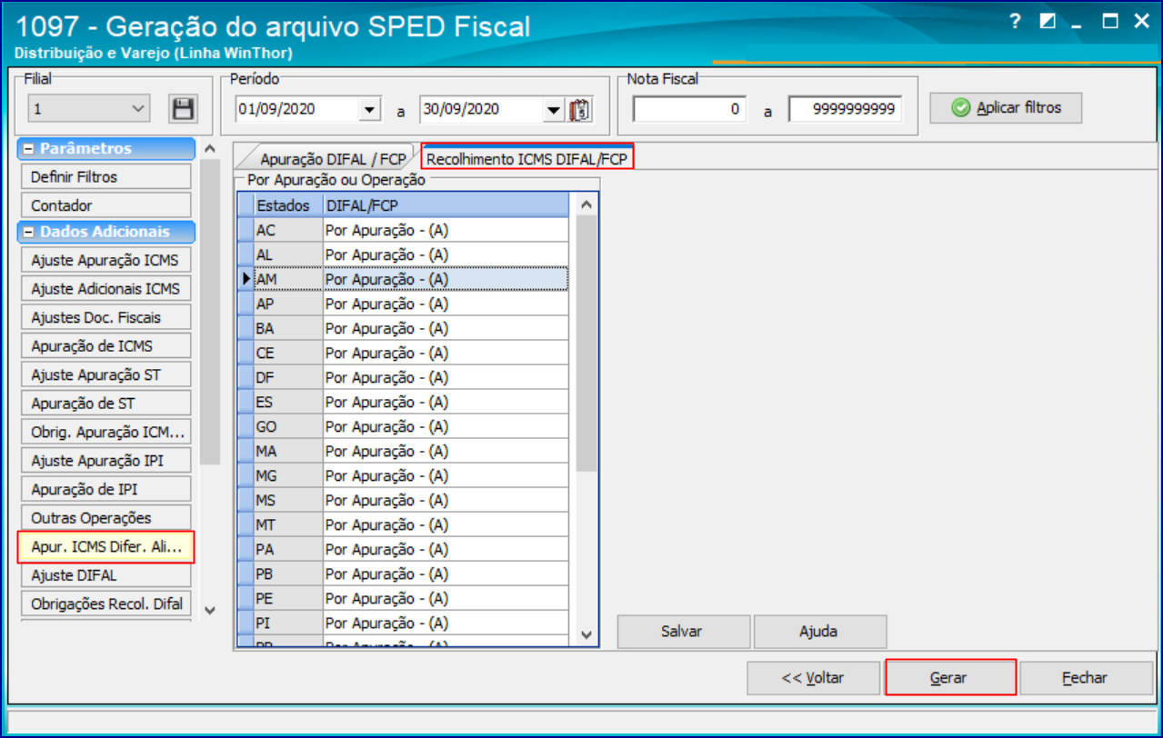
Task: Open the start date 01/09/2020 dropdown arrow
Action: coord(368,110)
